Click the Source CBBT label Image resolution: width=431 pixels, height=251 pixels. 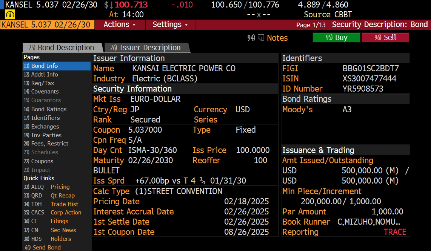[328, 15]
